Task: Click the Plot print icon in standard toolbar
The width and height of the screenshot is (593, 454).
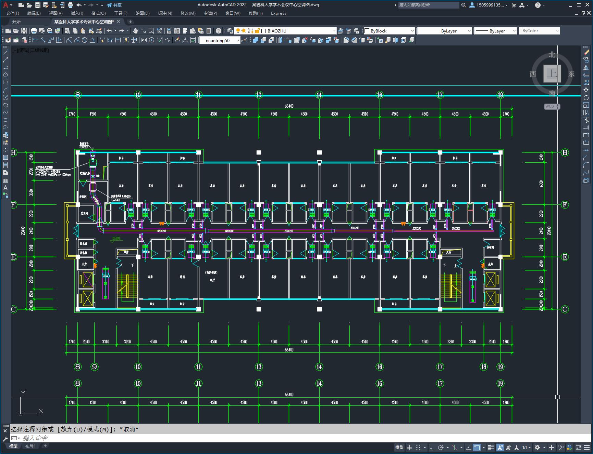Action: [34, 31]
